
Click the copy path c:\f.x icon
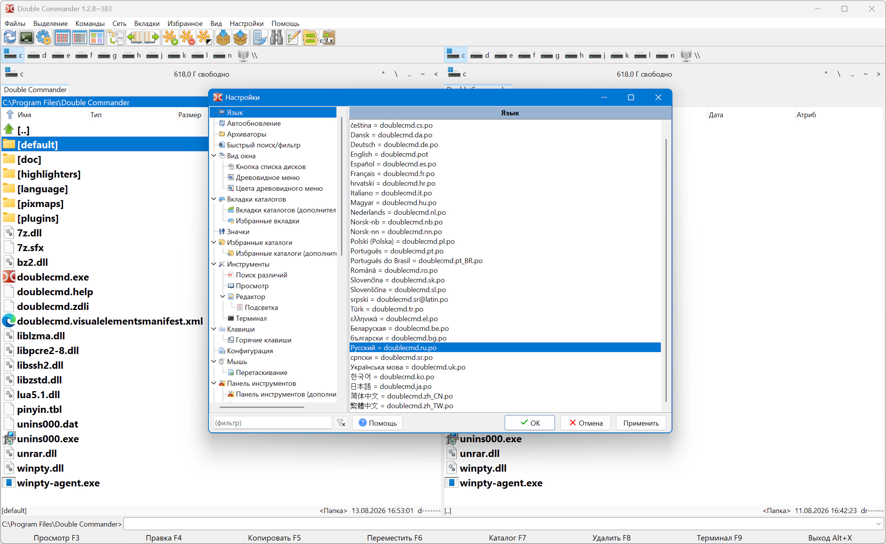click(x=327, y=38)
